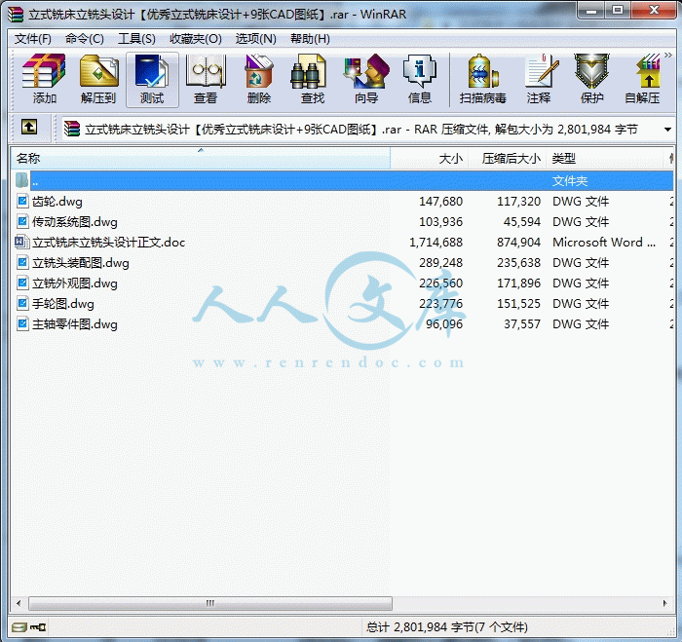This screenshot has width=682, height=642.
Task: Close the WinRAR window
Action: (x=654, y=11)
